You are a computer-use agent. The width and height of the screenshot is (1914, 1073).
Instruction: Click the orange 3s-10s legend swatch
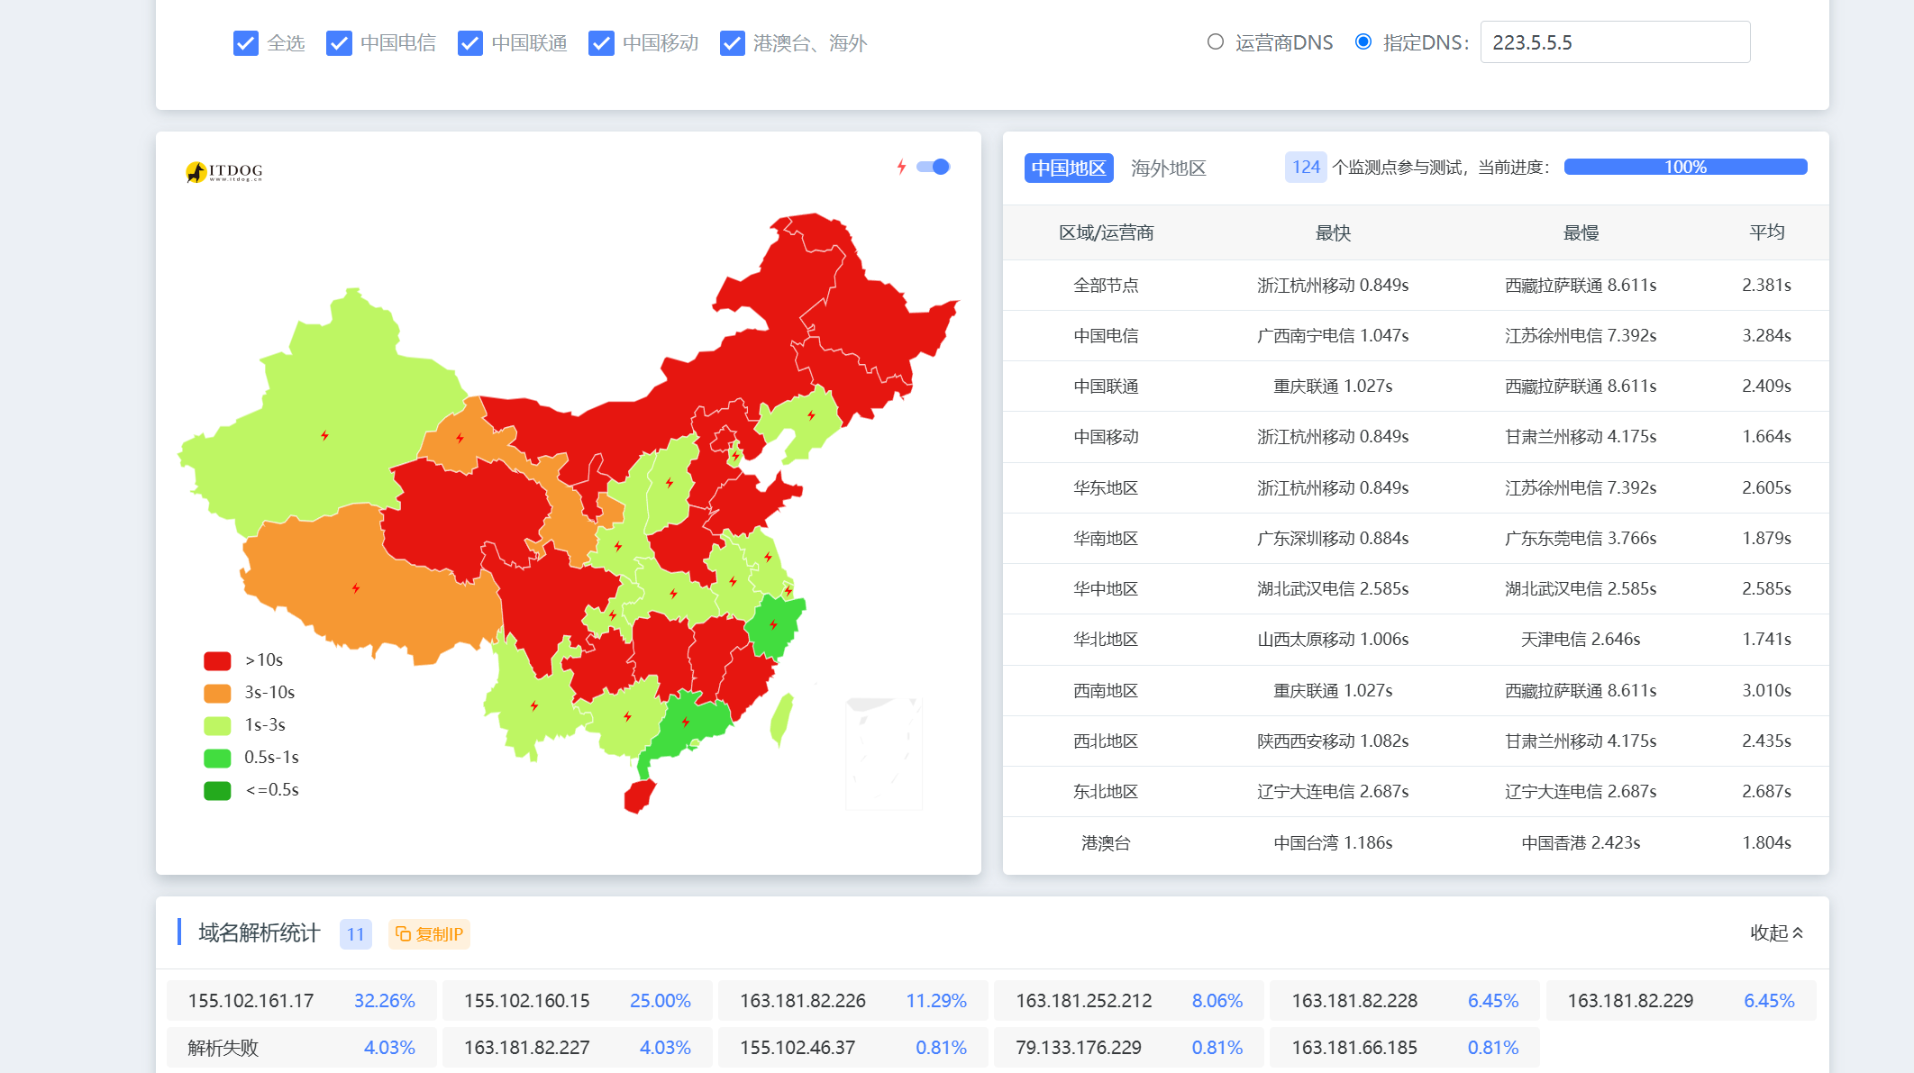(217, 693)
